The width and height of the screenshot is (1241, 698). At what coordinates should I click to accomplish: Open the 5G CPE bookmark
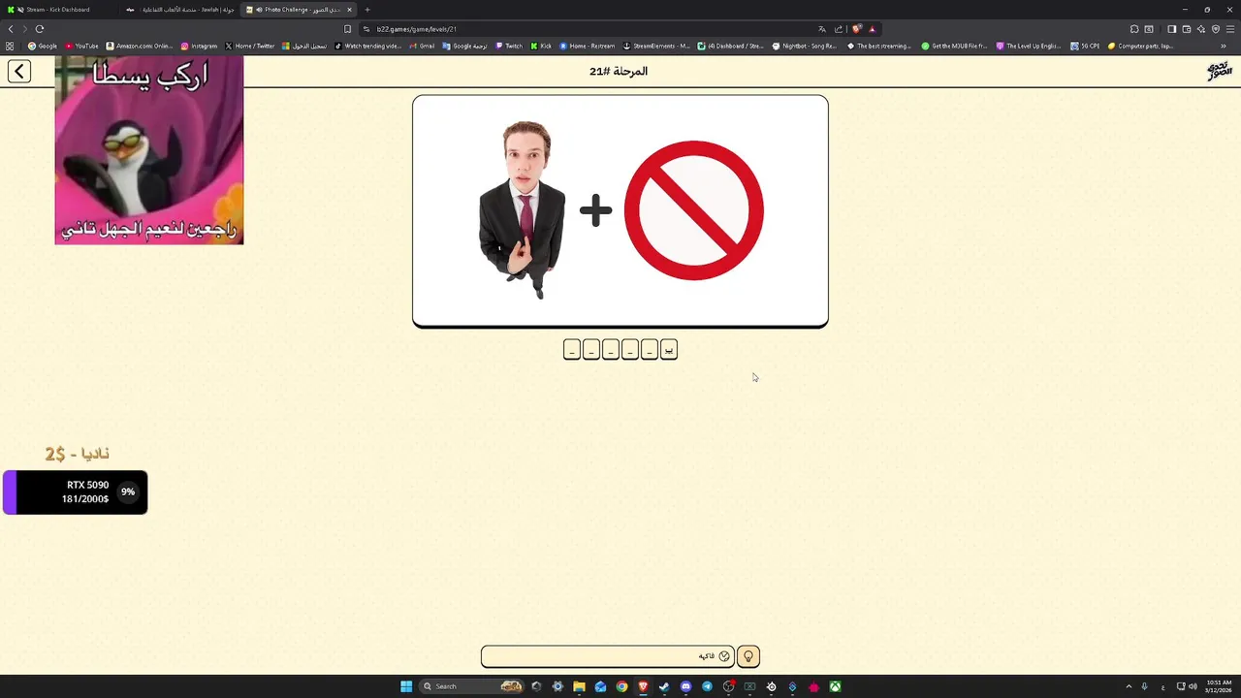click(x=1086, y=46)
